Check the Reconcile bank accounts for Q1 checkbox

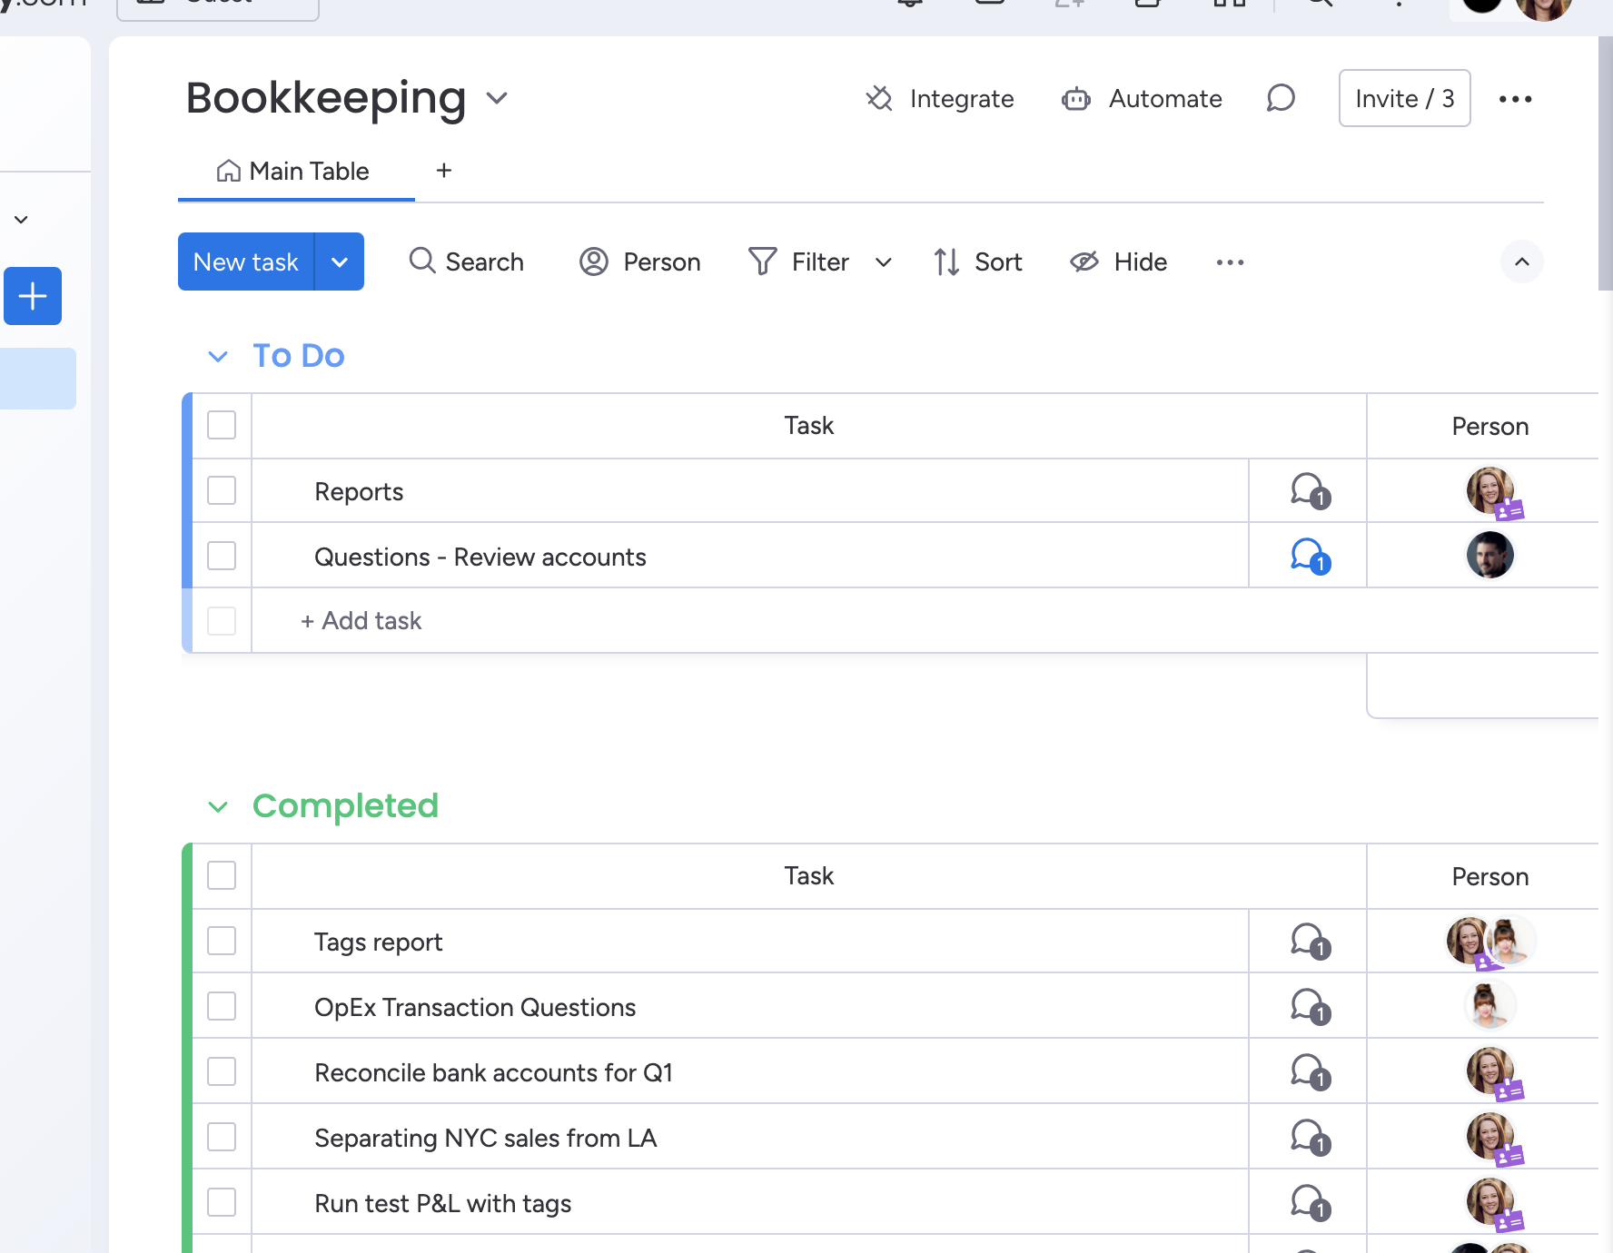(222, 1071)
